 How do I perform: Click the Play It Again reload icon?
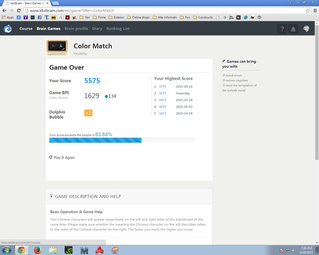[x=51, y=157]
